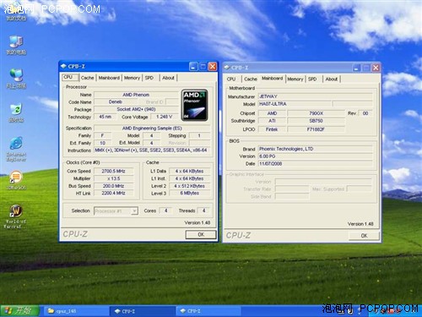Screen dimensions: 422x317
Task: Click the Cores count field
Action: point(165,210)
